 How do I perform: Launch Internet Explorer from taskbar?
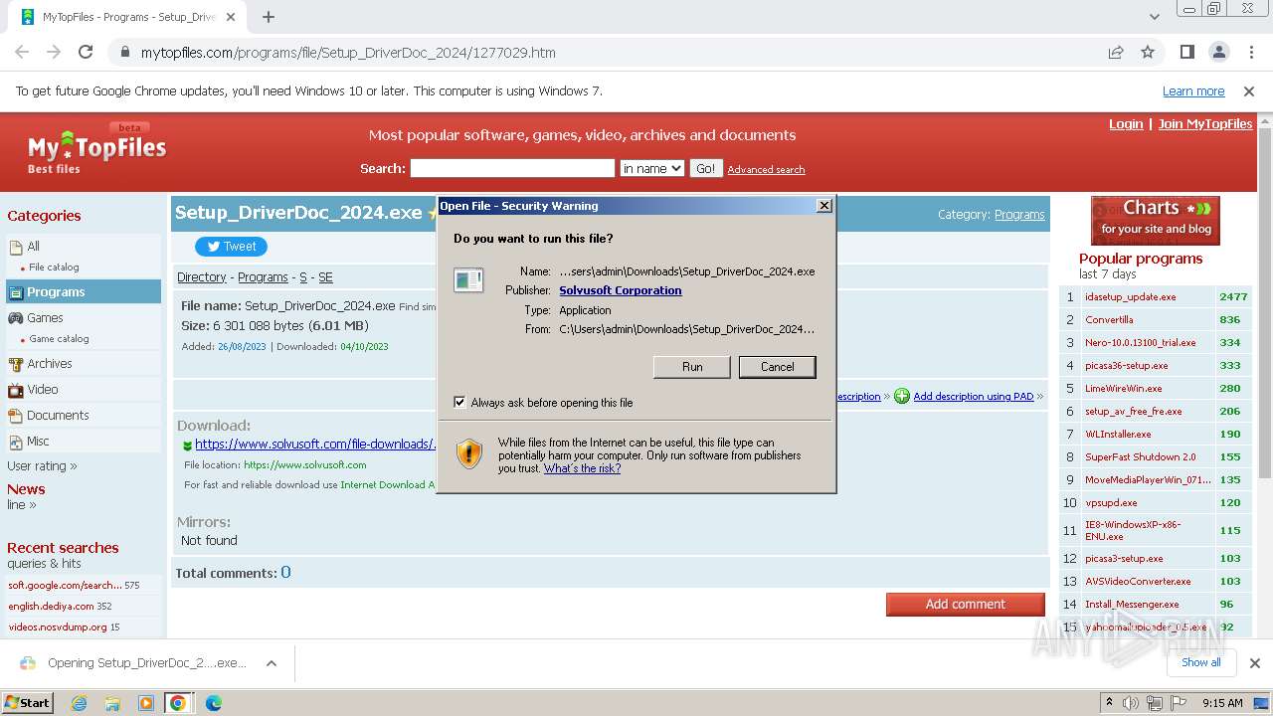coord(79,703)
